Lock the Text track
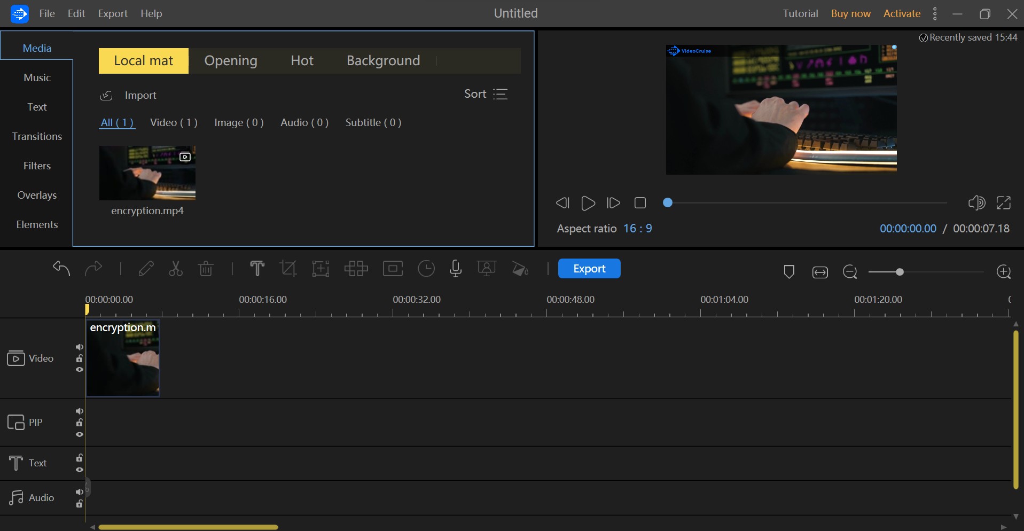This screenshot has height=531, width=1024. coord(80,458)
